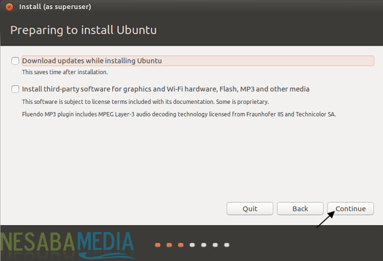Screen dimensions: 383x261
Task: Click 'Preparing to install Ubuntu' heading
Action: 83,30
